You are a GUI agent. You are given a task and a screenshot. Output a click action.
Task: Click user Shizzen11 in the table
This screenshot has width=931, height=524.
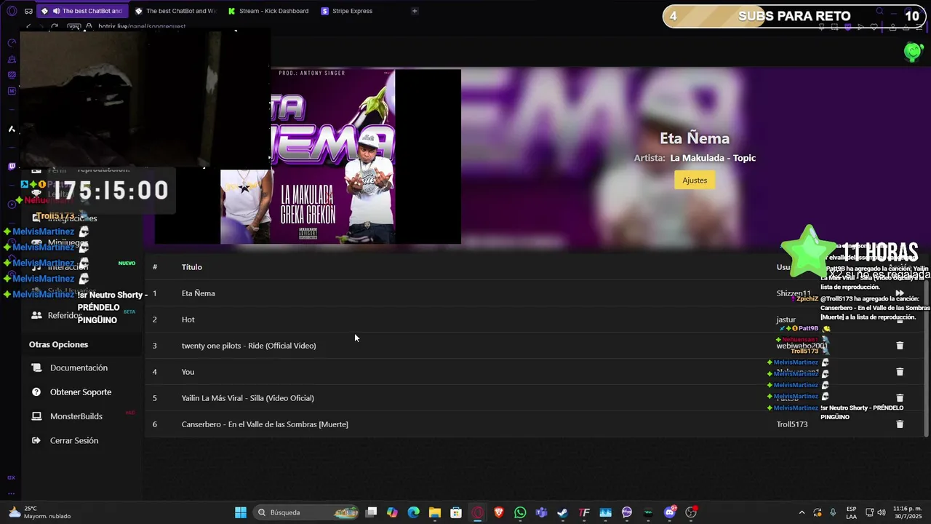[794, 293]
